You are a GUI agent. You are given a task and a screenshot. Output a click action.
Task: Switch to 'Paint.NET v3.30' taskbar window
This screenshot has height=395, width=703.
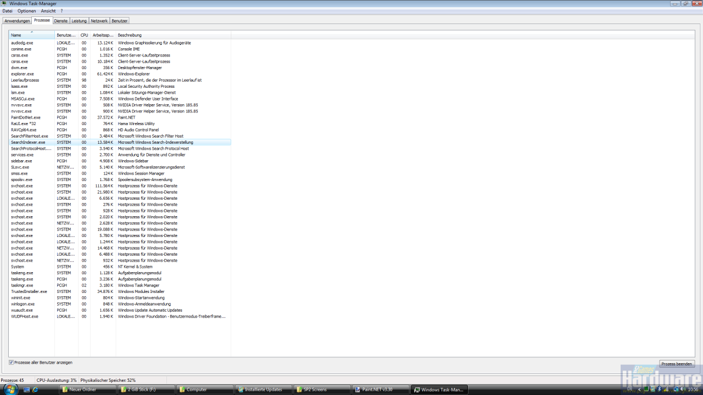pos(381,390)
